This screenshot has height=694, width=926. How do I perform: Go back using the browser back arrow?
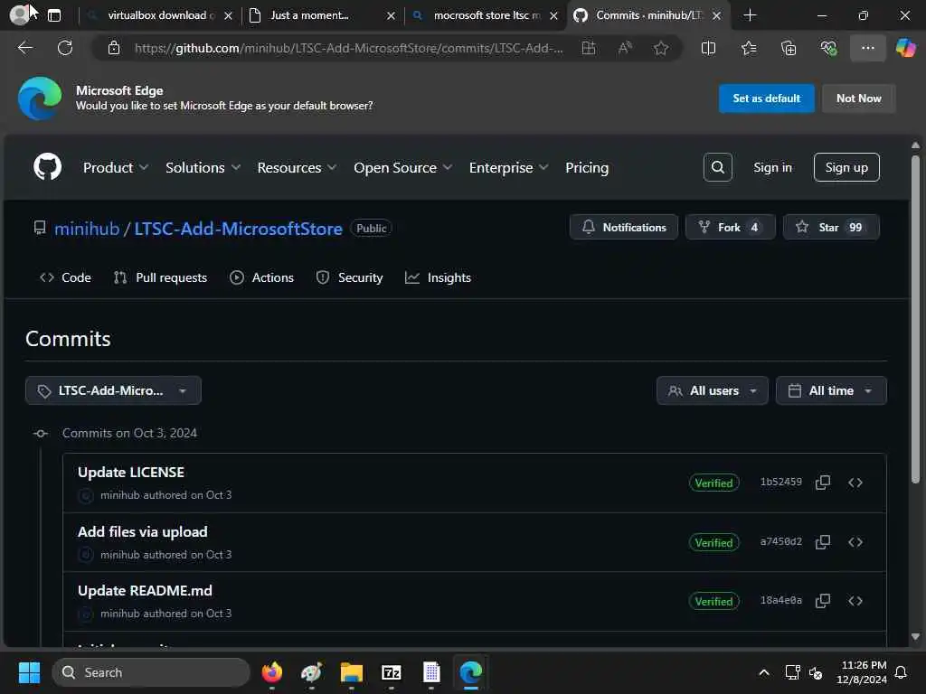tap(25, 48)
